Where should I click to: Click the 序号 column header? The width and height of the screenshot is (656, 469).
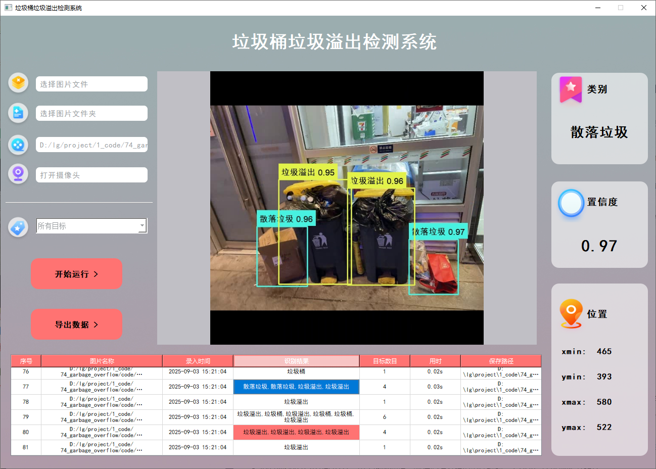point(26,361)
